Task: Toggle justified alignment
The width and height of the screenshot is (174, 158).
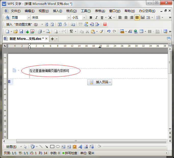Action: (x=137, y=17)
